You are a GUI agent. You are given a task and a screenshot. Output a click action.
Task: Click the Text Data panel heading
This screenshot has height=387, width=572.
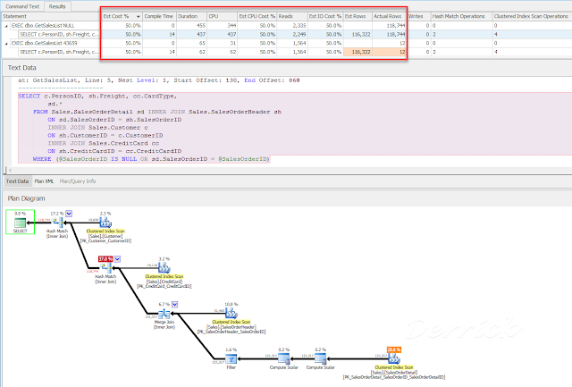click(x=21, y=68)
